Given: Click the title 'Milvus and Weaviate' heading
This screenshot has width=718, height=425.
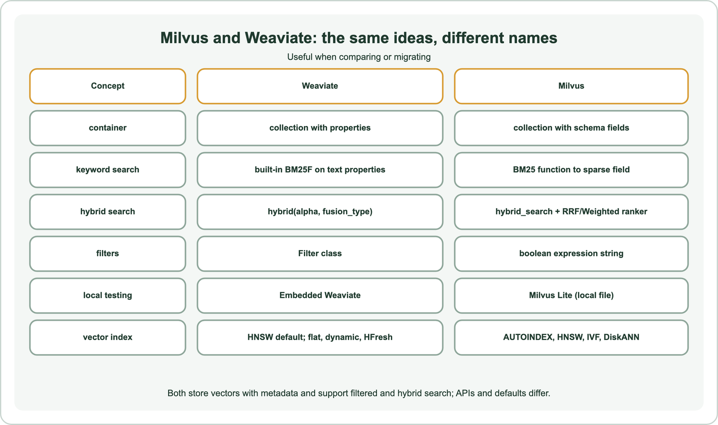Looking at the screenshot, I should (x=359, y=38).
